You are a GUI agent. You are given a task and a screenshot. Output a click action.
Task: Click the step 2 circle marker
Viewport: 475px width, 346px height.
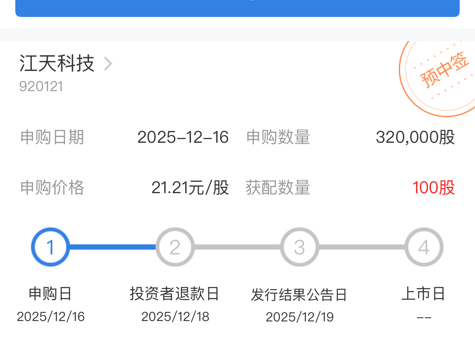click(x=175, y=247)
